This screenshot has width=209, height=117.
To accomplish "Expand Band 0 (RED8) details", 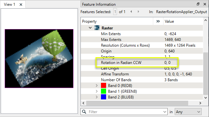I will 96,85.
